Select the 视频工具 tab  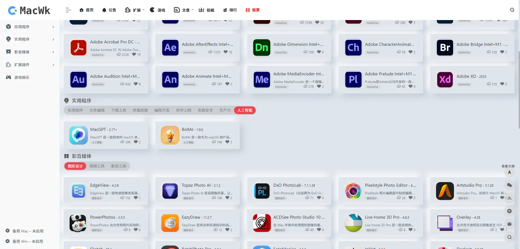[x=97, y=166]
